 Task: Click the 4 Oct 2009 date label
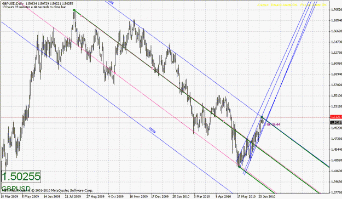[x=116, y=196]
